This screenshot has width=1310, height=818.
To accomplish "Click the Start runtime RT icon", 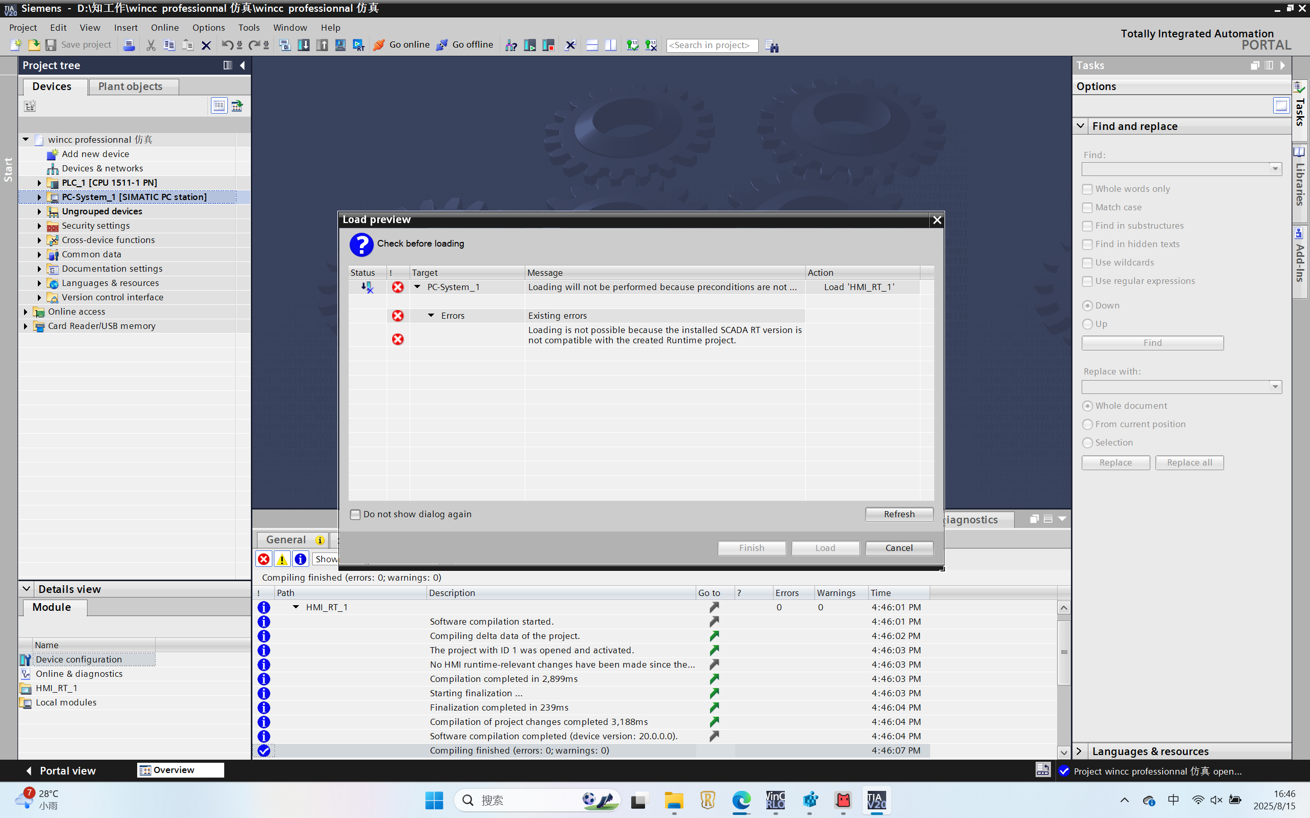I will (x=358, y=45).
